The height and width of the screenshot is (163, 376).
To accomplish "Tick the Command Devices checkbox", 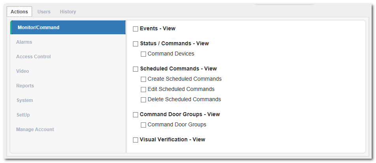I will click(143, 54).
